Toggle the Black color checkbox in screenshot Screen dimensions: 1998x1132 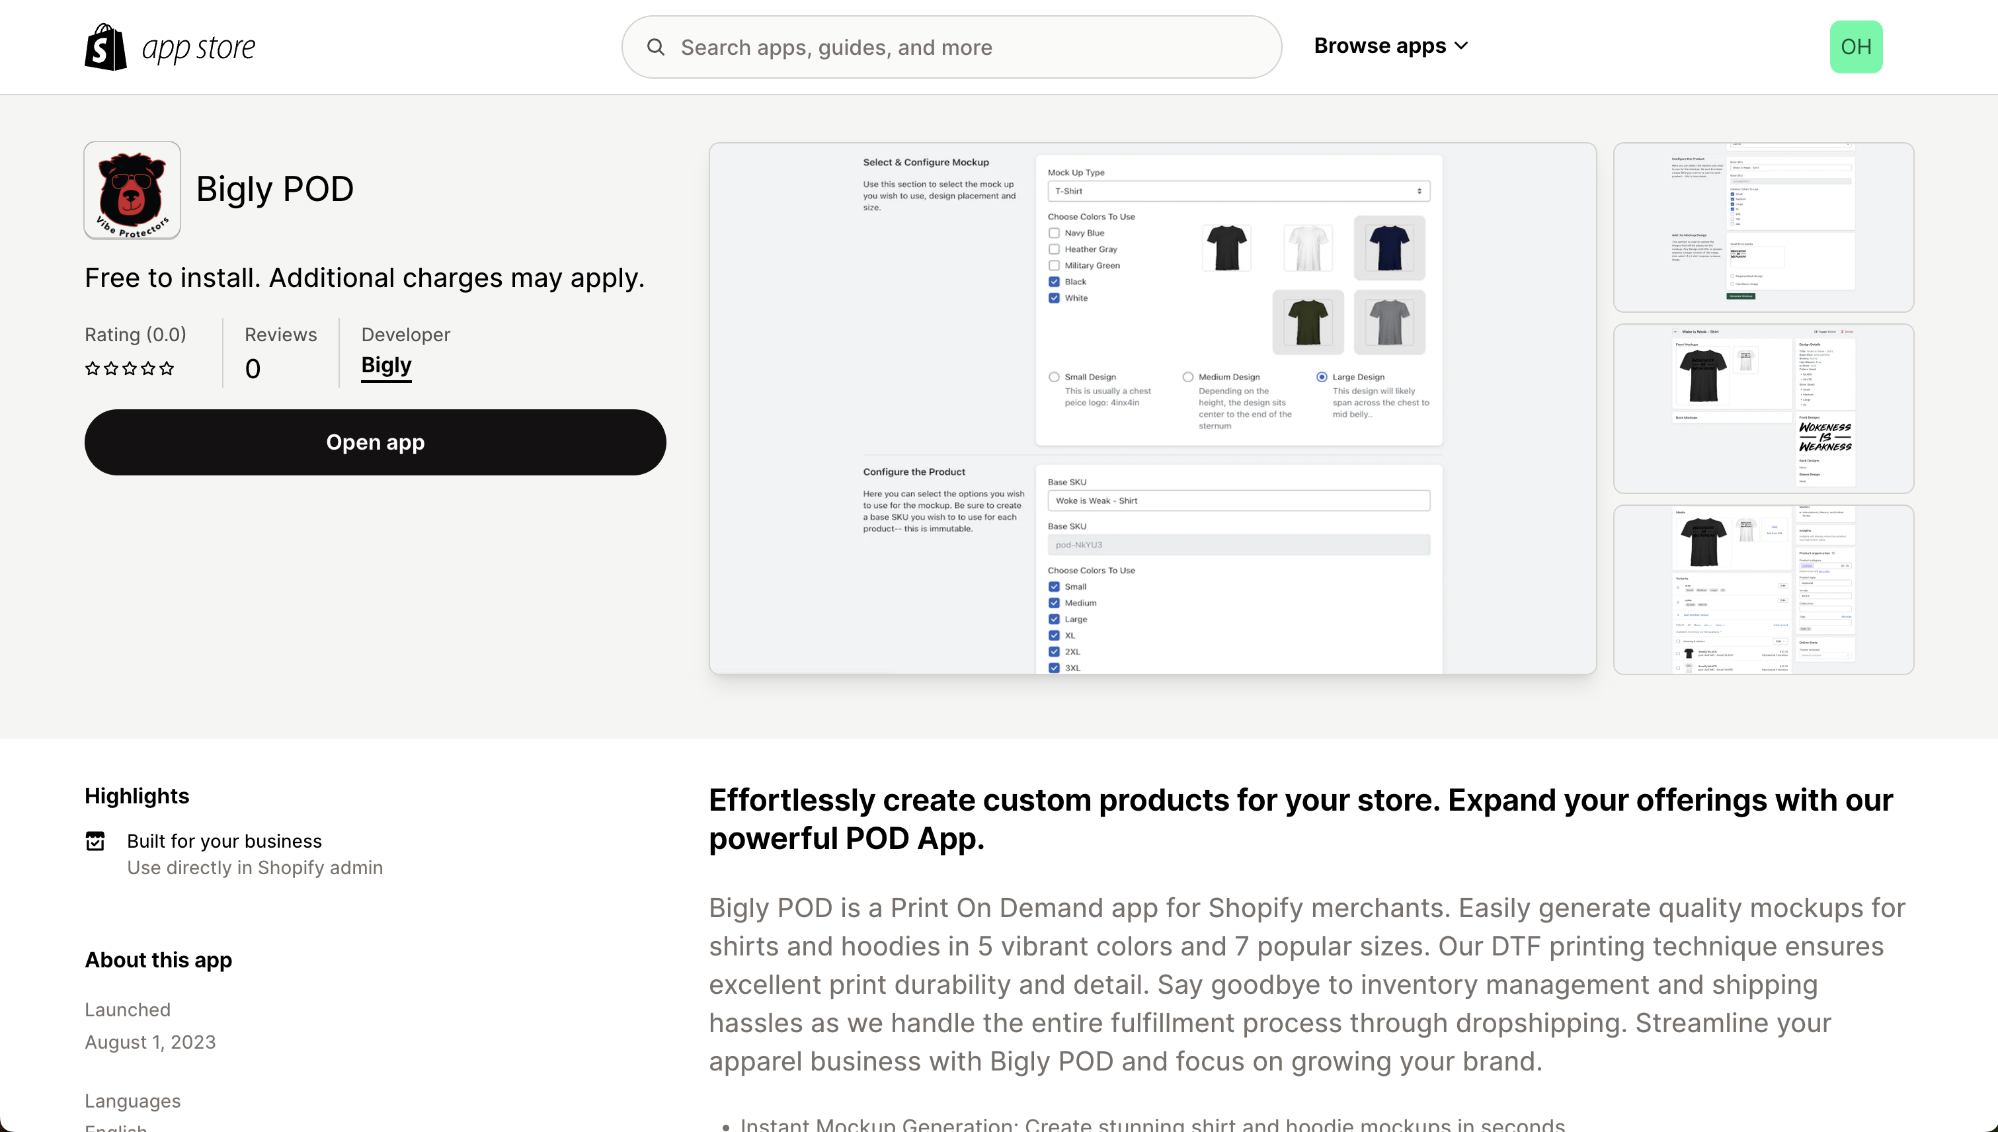1054,282
